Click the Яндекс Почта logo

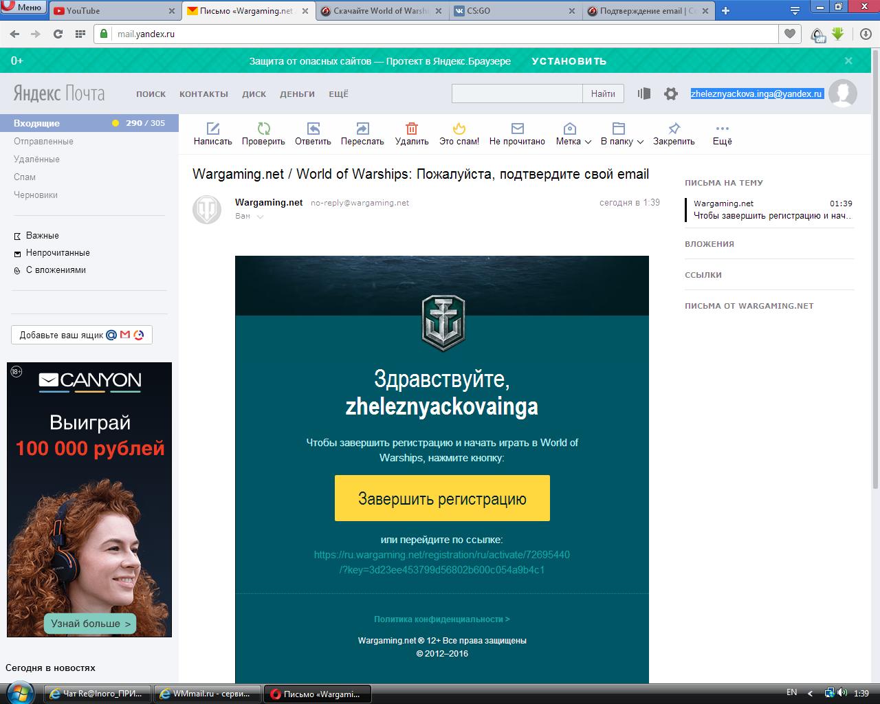click(x=59, y=93)
